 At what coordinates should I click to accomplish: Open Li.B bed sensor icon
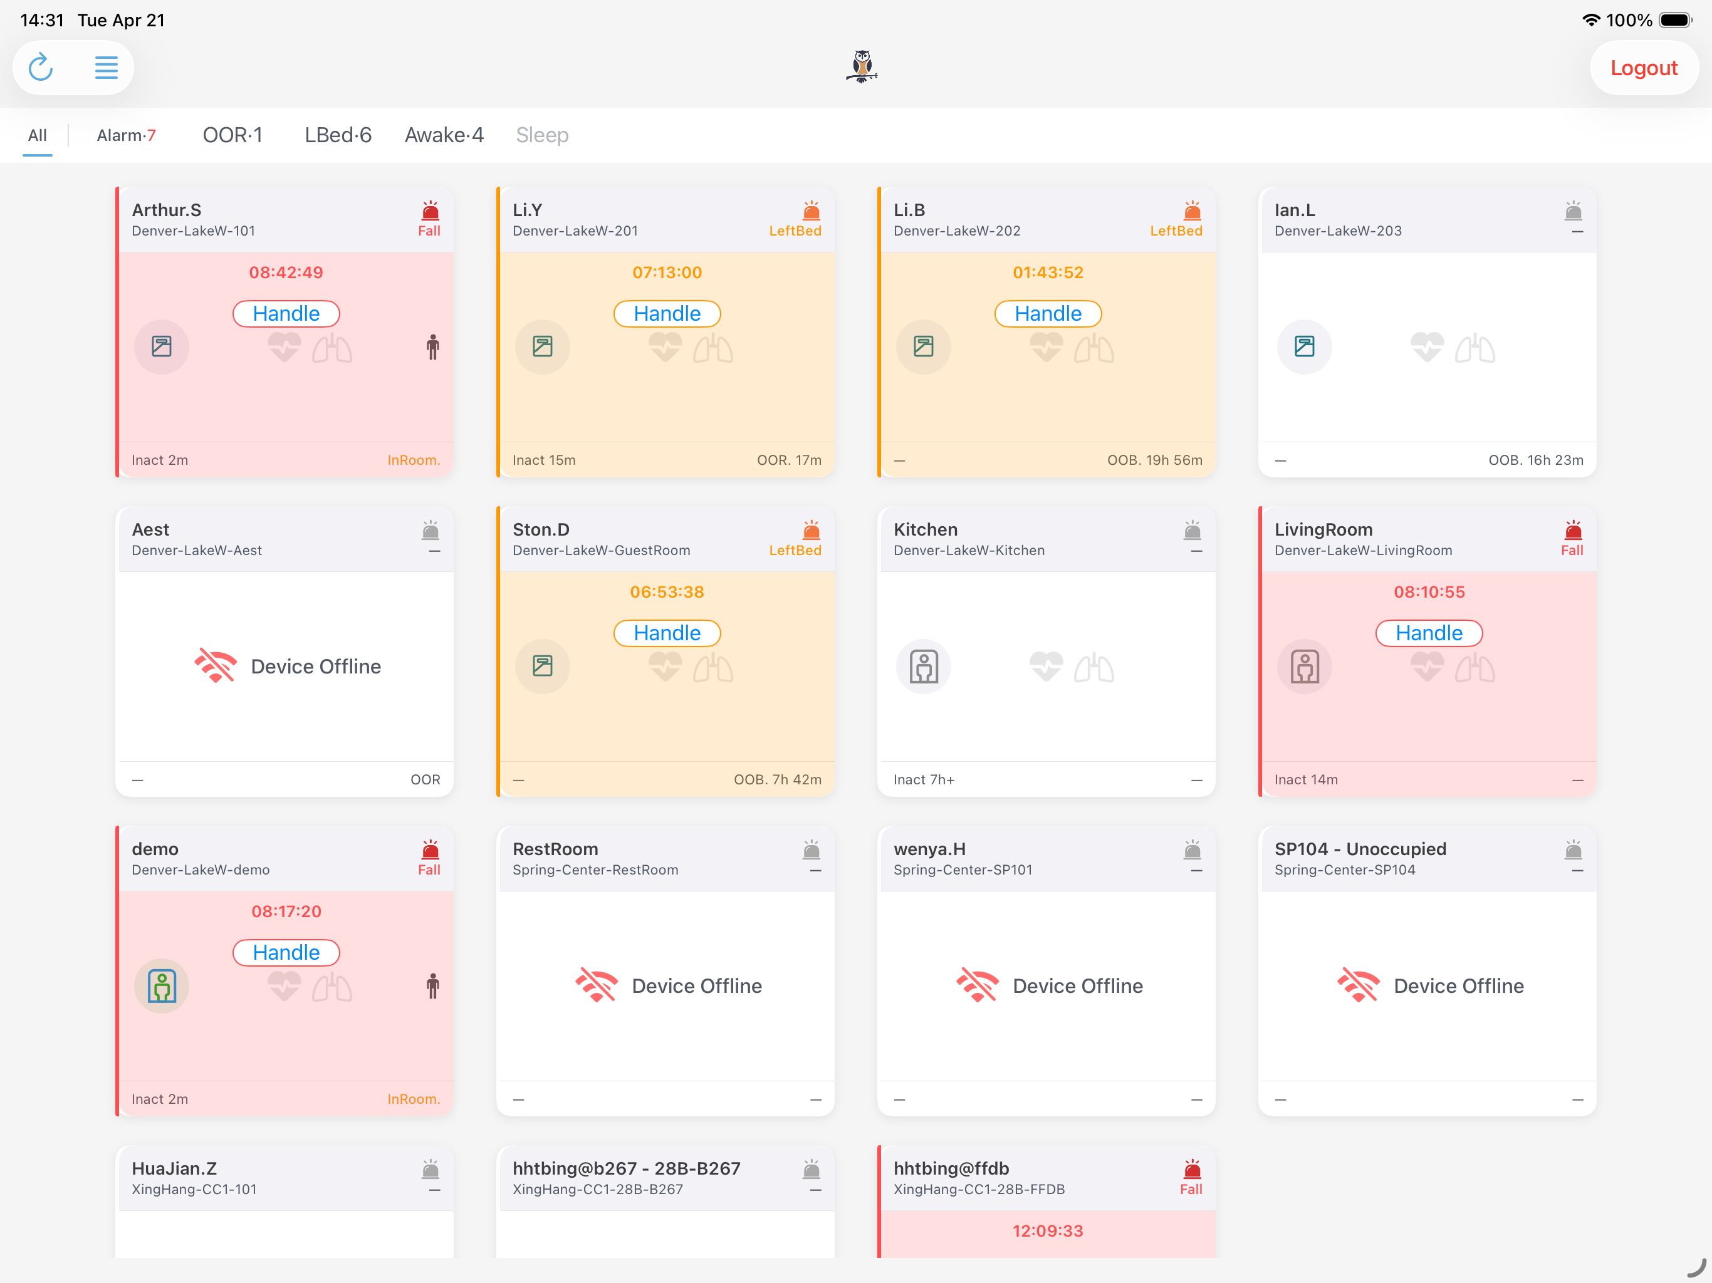click(x=923, y=346)
